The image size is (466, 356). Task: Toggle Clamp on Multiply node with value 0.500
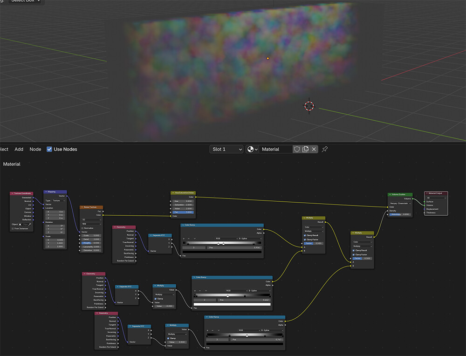168,338
